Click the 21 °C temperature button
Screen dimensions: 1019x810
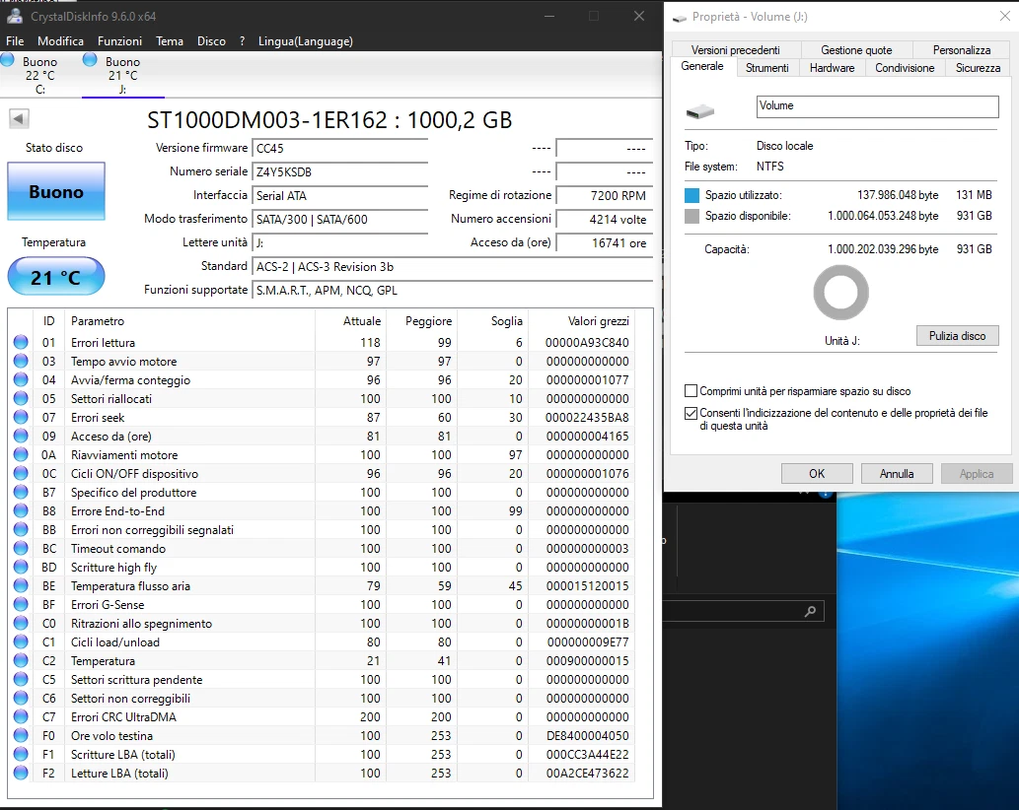(56, 277)
